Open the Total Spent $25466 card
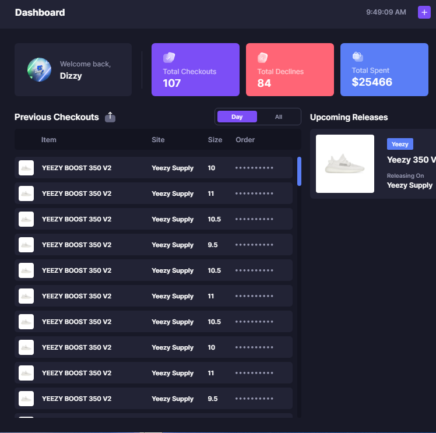436x433 pixels. point(384,69)
